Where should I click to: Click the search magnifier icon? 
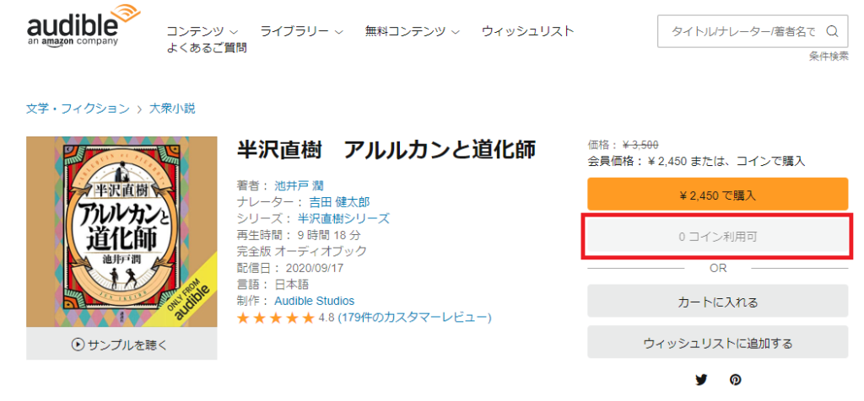tap(832, 31)
